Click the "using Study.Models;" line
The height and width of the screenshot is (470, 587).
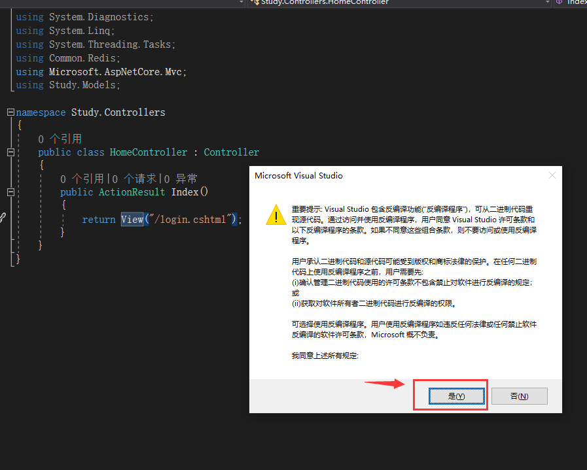click(x=68, y=85)
